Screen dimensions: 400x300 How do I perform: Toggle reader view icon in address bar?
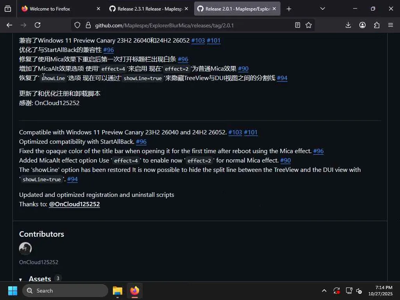click(297, 25)
